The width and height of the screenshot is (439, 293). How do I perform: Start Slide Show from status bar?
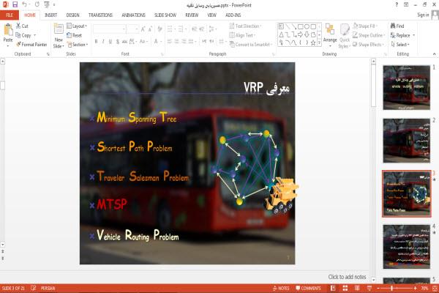(369, 288)
